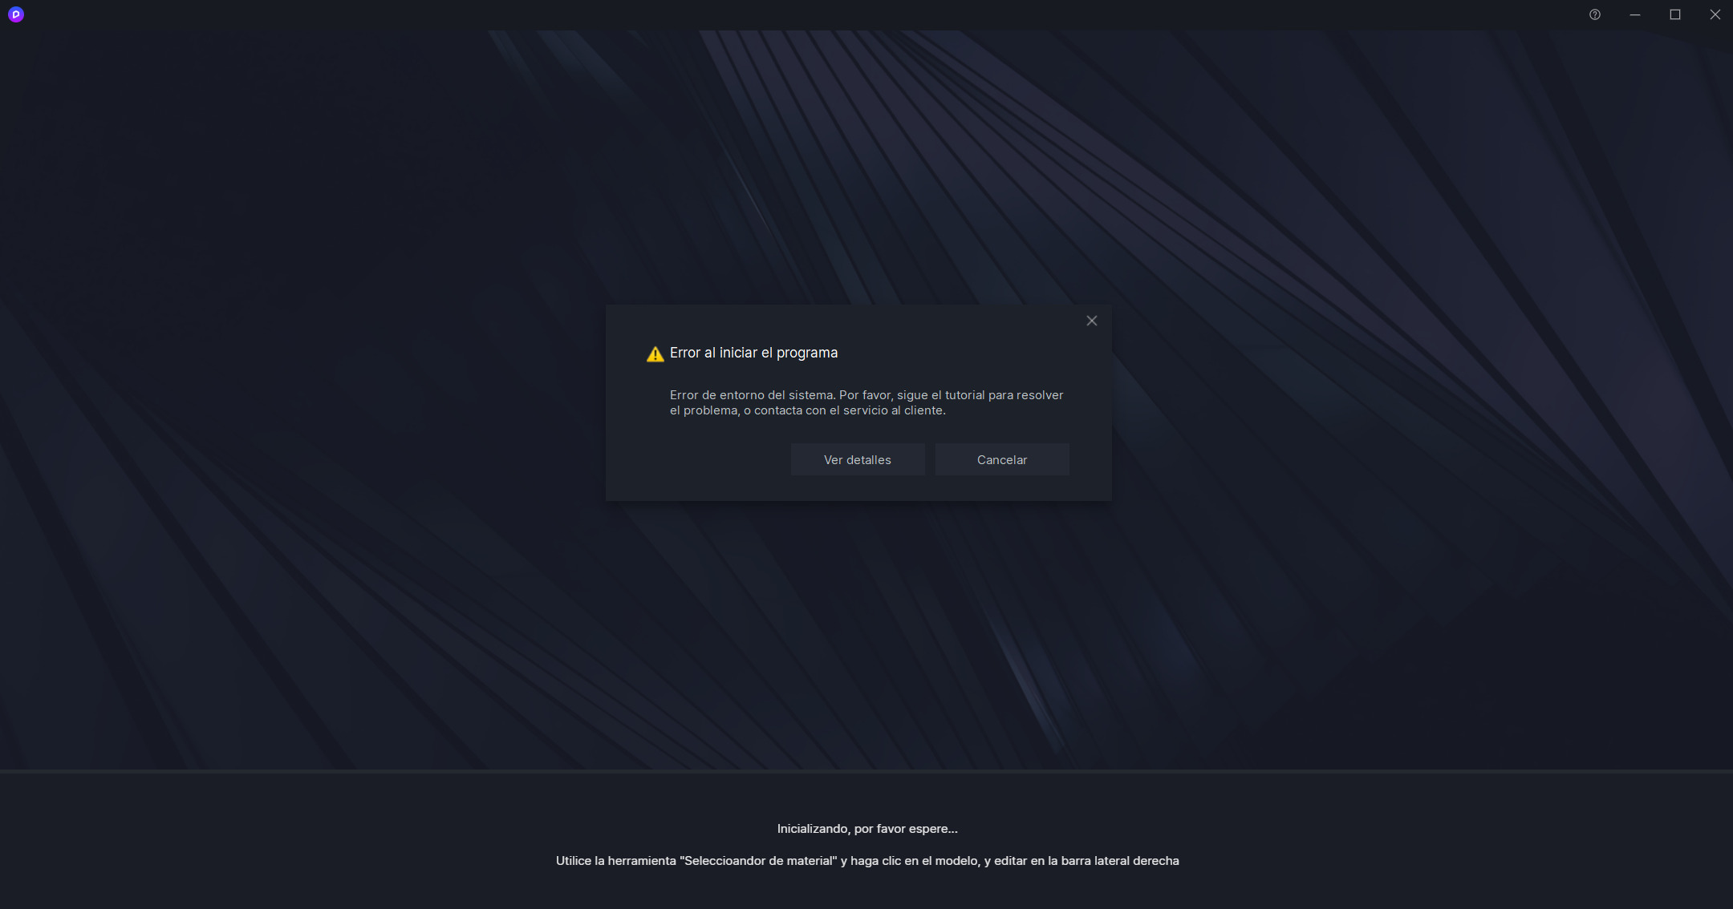Viewport: 1733px width, 909px height.
Task: Open help via question mark icon
Action: (x=1595, y=14)
